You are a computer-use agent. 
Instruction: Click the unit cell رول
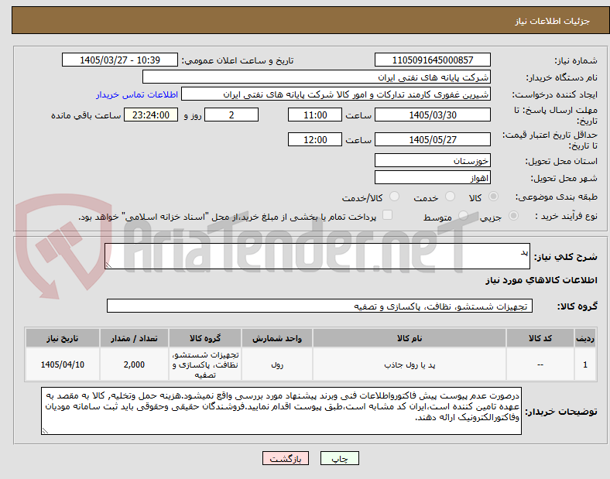click(x=277, y=364)
